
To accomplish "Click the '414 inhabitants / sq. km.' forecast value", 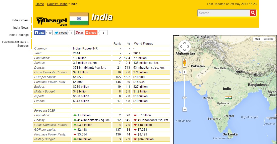I will 94,120.
